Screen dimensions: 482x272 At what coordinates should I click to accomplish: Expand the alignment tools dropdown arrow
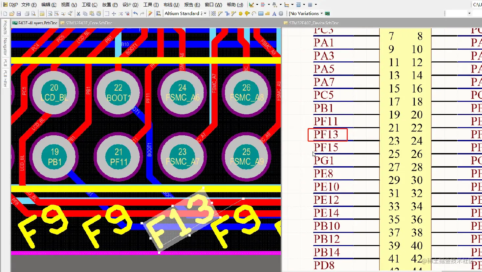point(269,5)
